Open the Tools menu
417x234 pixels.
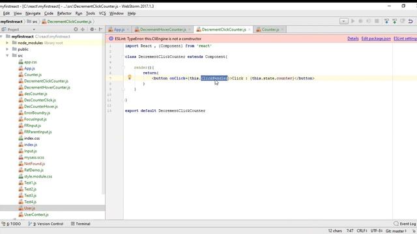[91, 13]
